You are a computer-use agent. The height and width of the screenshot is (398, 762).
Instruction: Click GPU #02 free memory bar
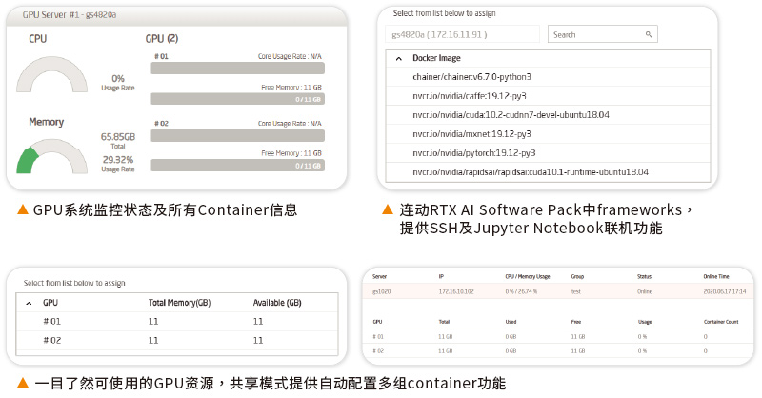pos(238,166)
